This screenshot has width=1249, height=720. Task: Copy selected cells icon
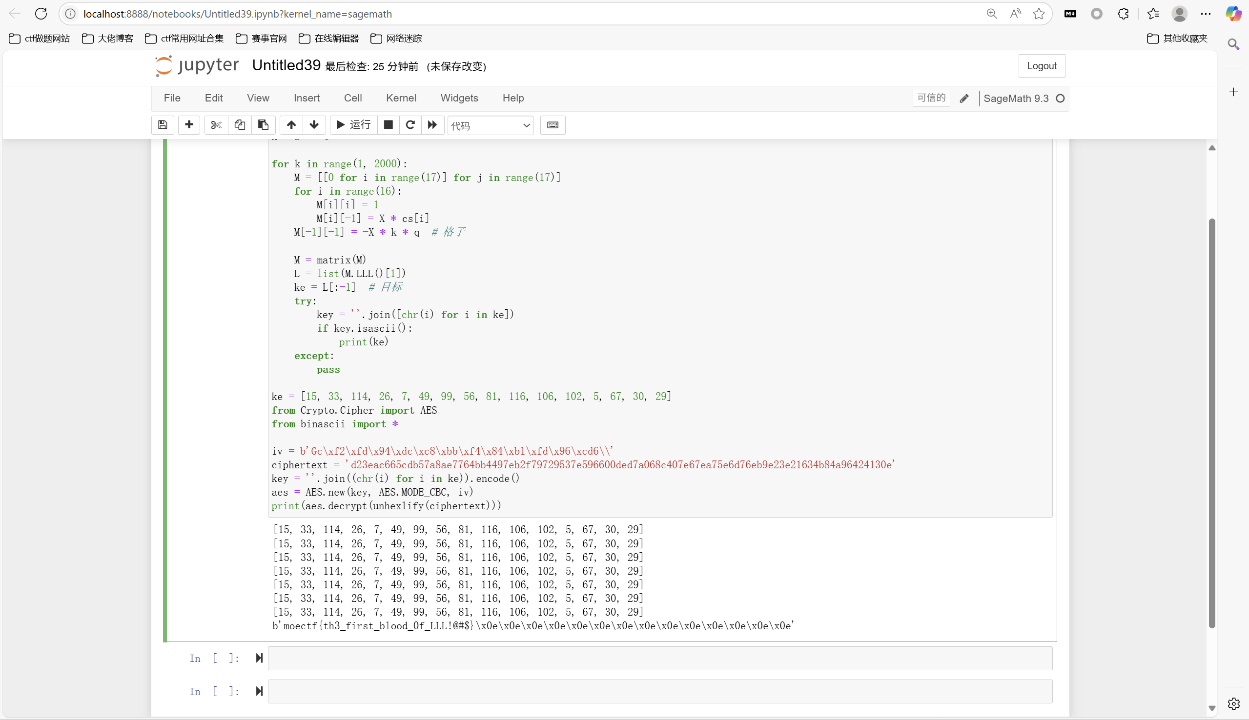240,125
